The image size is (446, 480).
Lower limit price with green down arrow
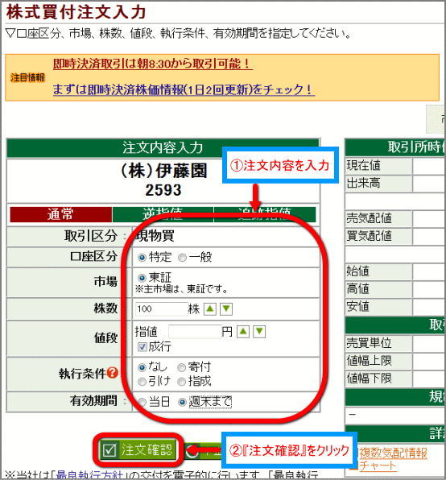[x=259, y=332]
